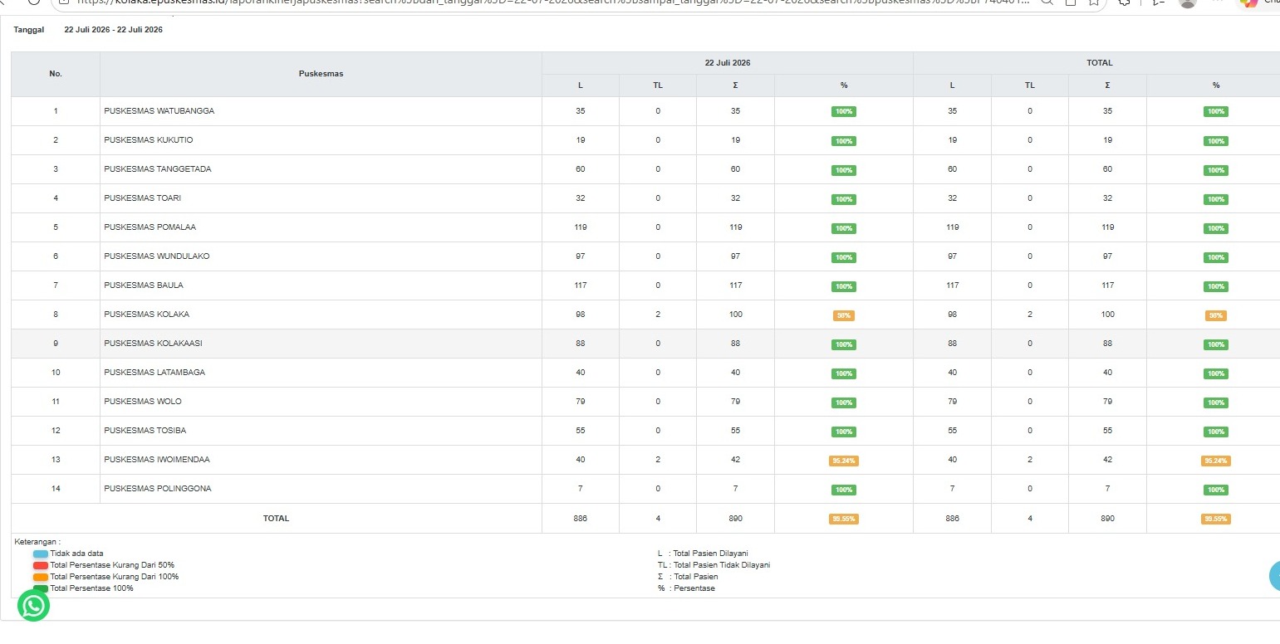This screenshot has height=644, width=1280.
Task: Click the % header under 22 Juli 2026
Action: tap(844, 85)
